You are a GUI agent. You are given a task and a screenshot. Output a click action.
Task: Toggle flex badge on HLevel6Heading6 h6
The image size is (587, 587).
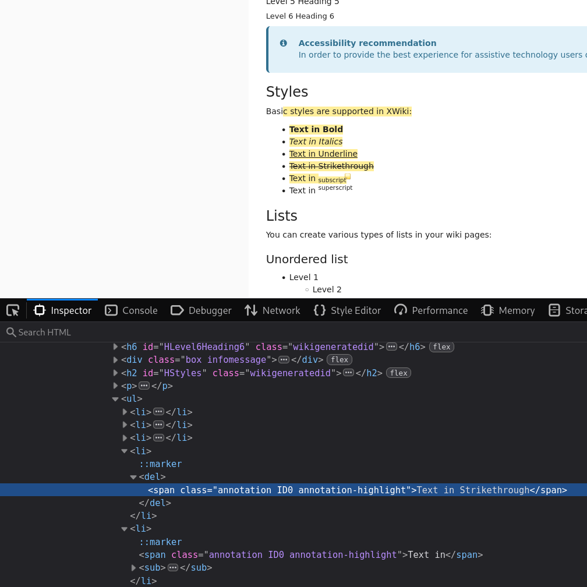441,347
